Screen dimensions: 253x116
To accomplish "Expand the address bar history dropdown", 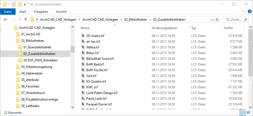I will (213, 20).
